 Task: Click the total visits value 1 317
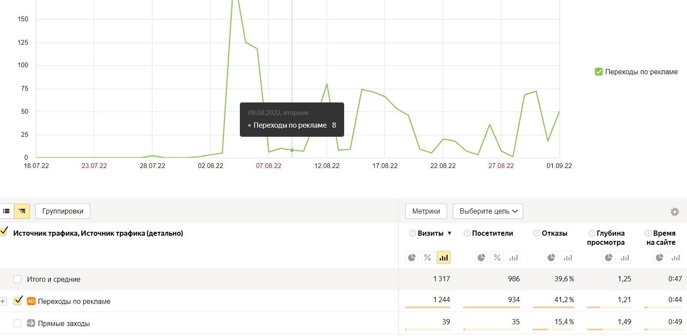(441, 279)
